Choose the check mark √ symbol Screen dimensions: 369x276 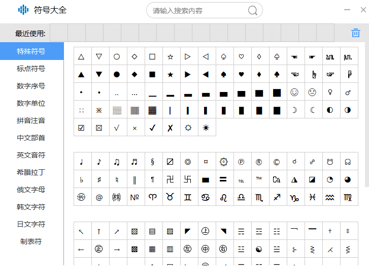pyautogui.click(x=117, y=128)
